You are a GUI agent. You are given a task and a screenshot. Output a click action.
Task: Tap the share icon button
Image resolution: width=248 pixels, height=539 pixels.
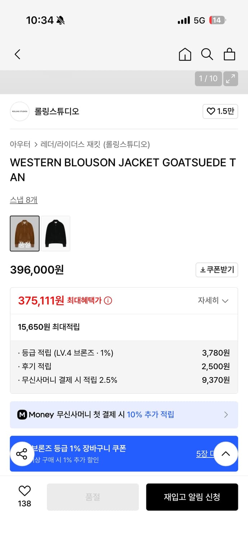click(22, 454)
